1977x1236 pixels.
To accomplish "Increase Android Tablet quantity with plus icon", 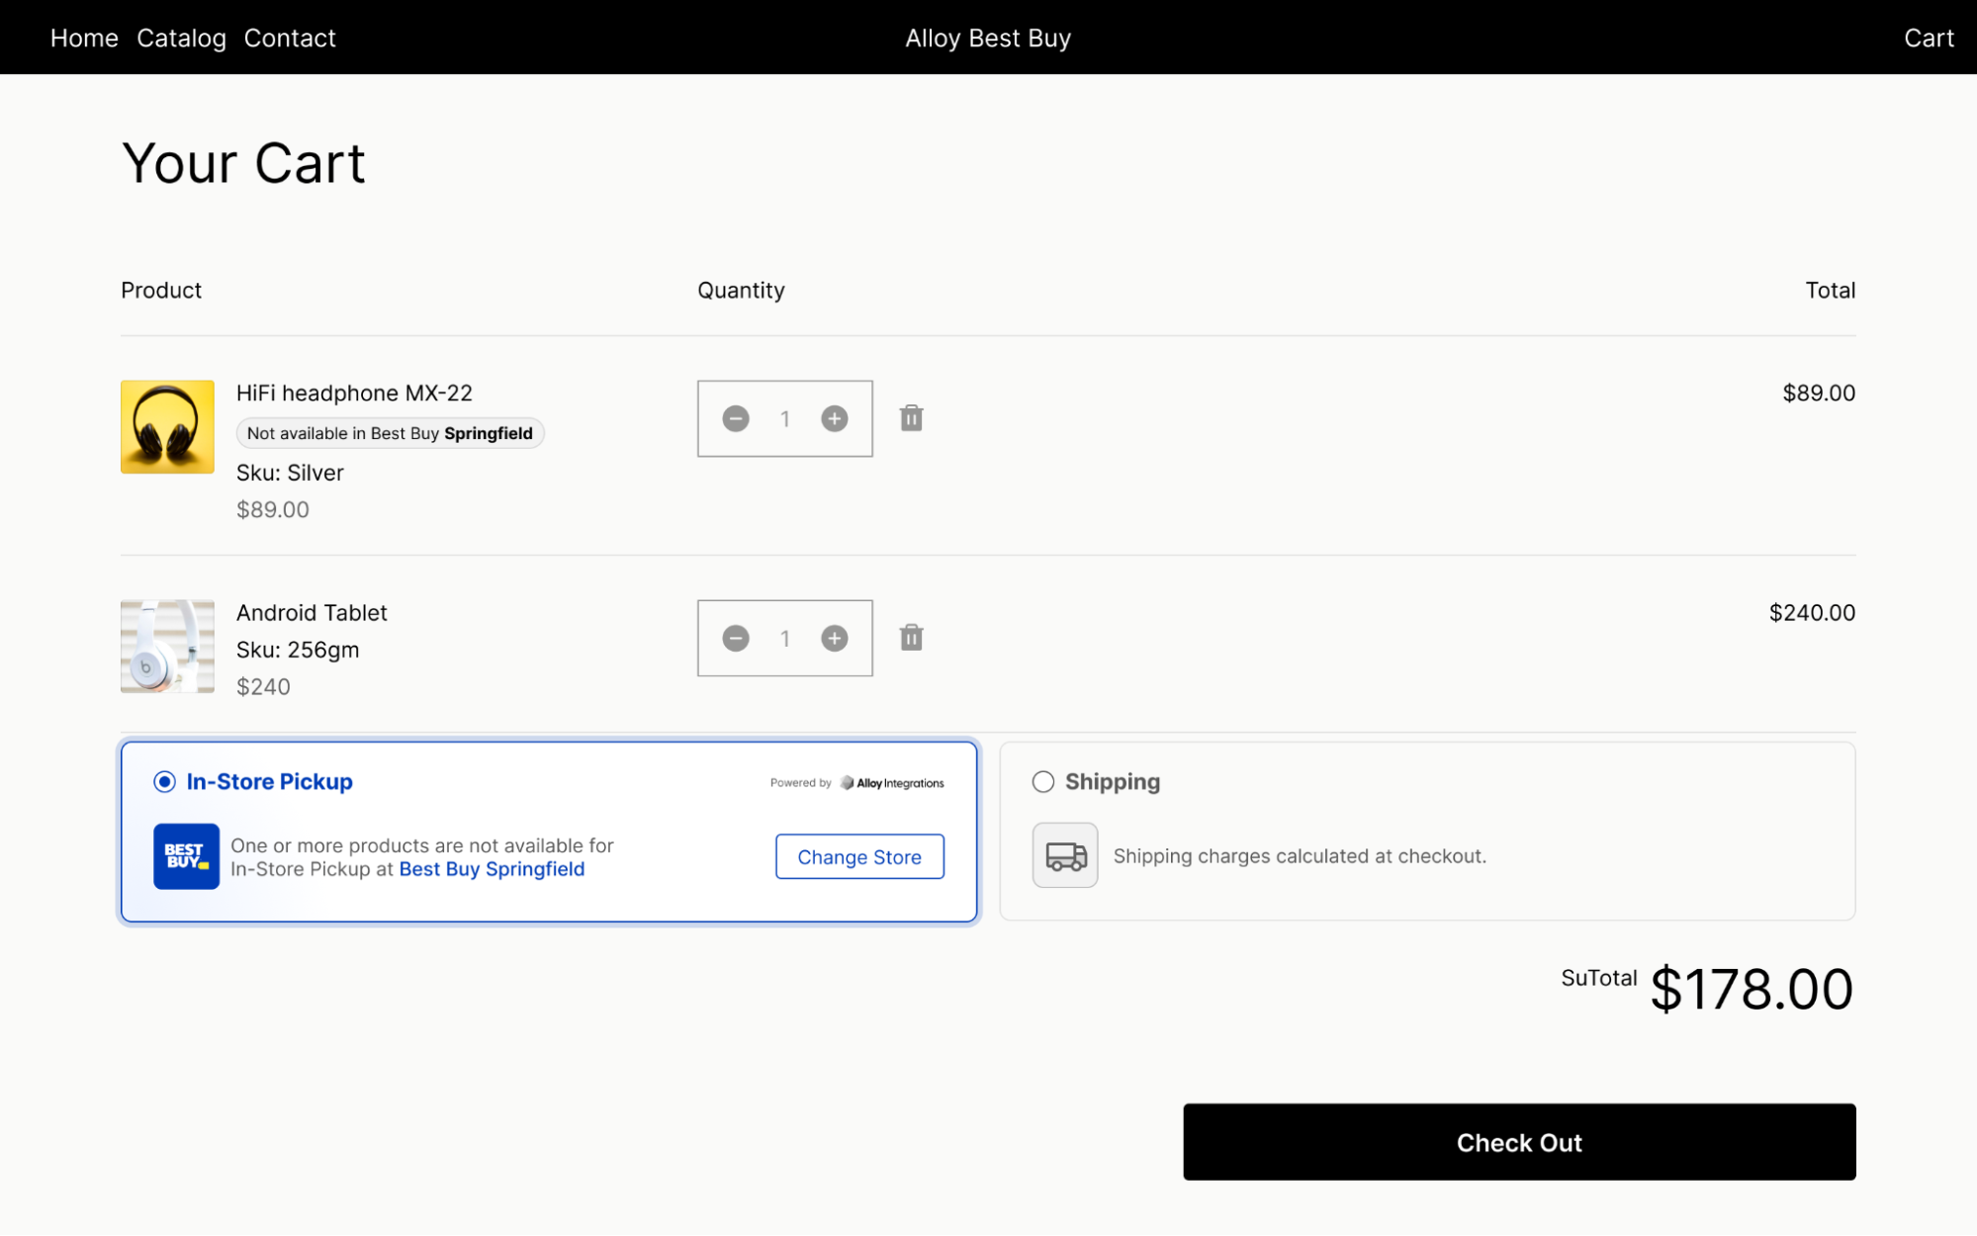I will point(834,638).
